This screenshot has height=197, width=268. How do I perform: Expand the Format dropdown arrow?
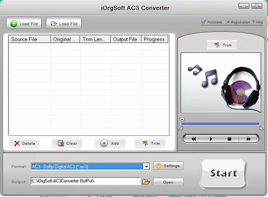coord(147,166)
